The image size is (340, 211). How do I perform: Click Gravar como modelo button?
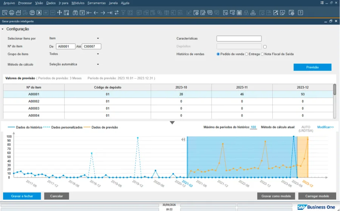pos(276,196)
